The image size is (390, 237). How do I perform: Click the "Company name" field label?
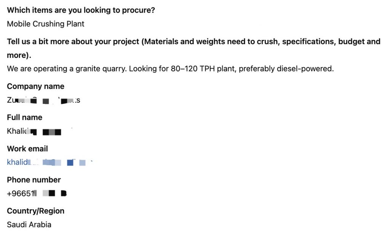[35, 86]
